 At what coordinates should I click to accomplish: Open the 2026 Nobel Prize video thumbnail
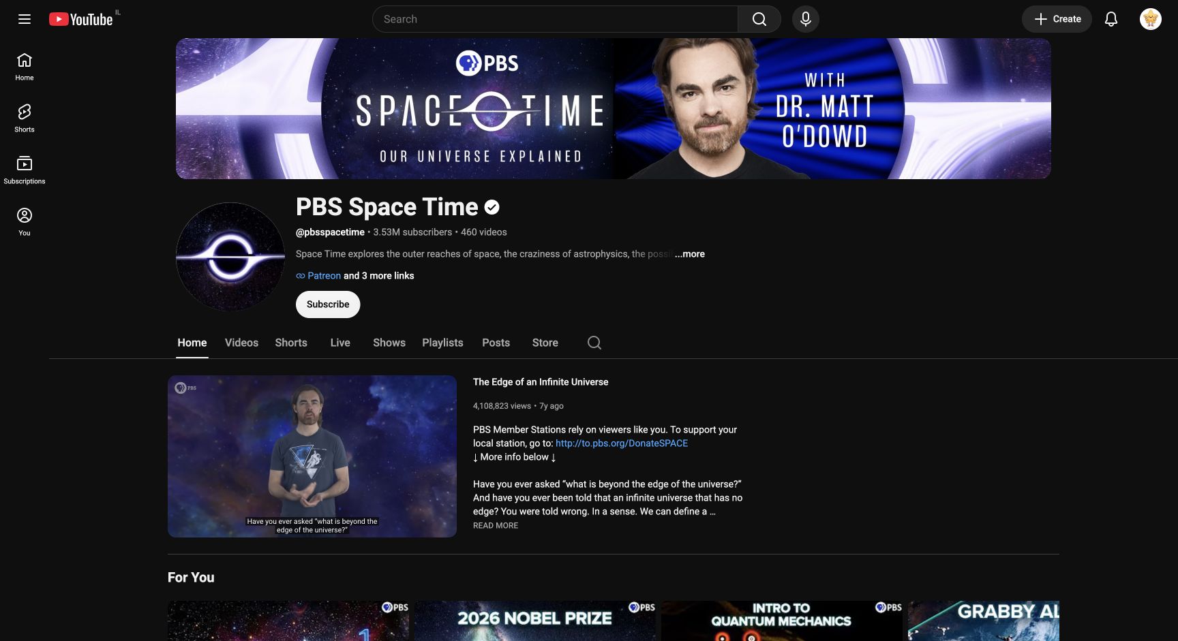pos(535,621)
